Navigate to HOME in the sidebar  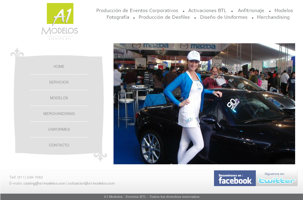59,66
